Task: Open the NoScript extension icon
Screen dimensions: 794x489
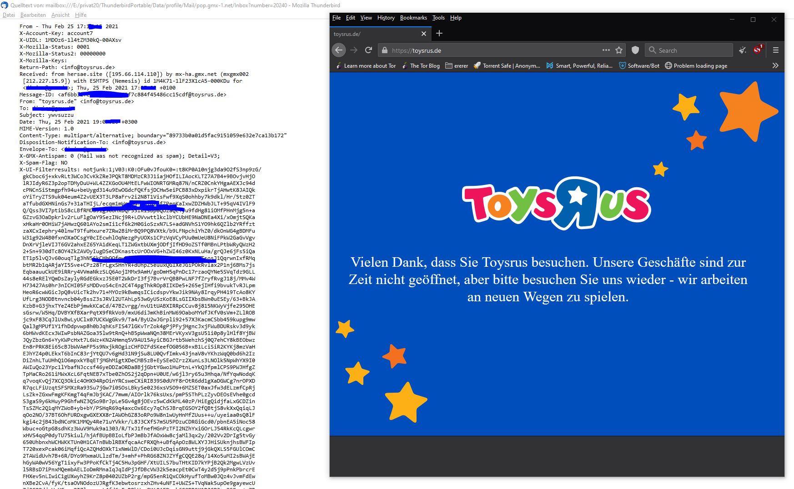Action: [758, 50]
